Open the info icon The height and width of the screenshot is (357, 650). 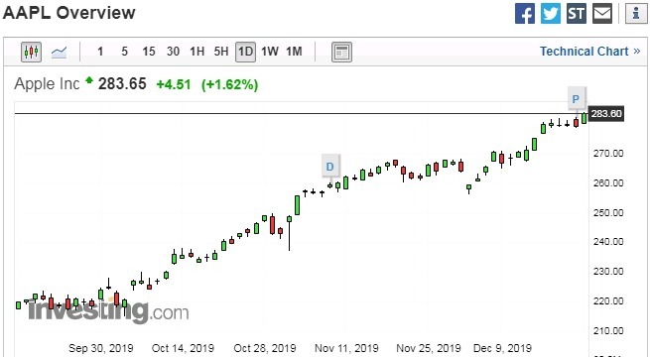(636, 14)
